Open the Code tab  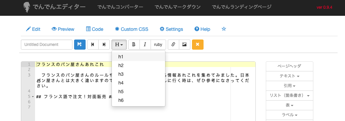tap(94, 29)
